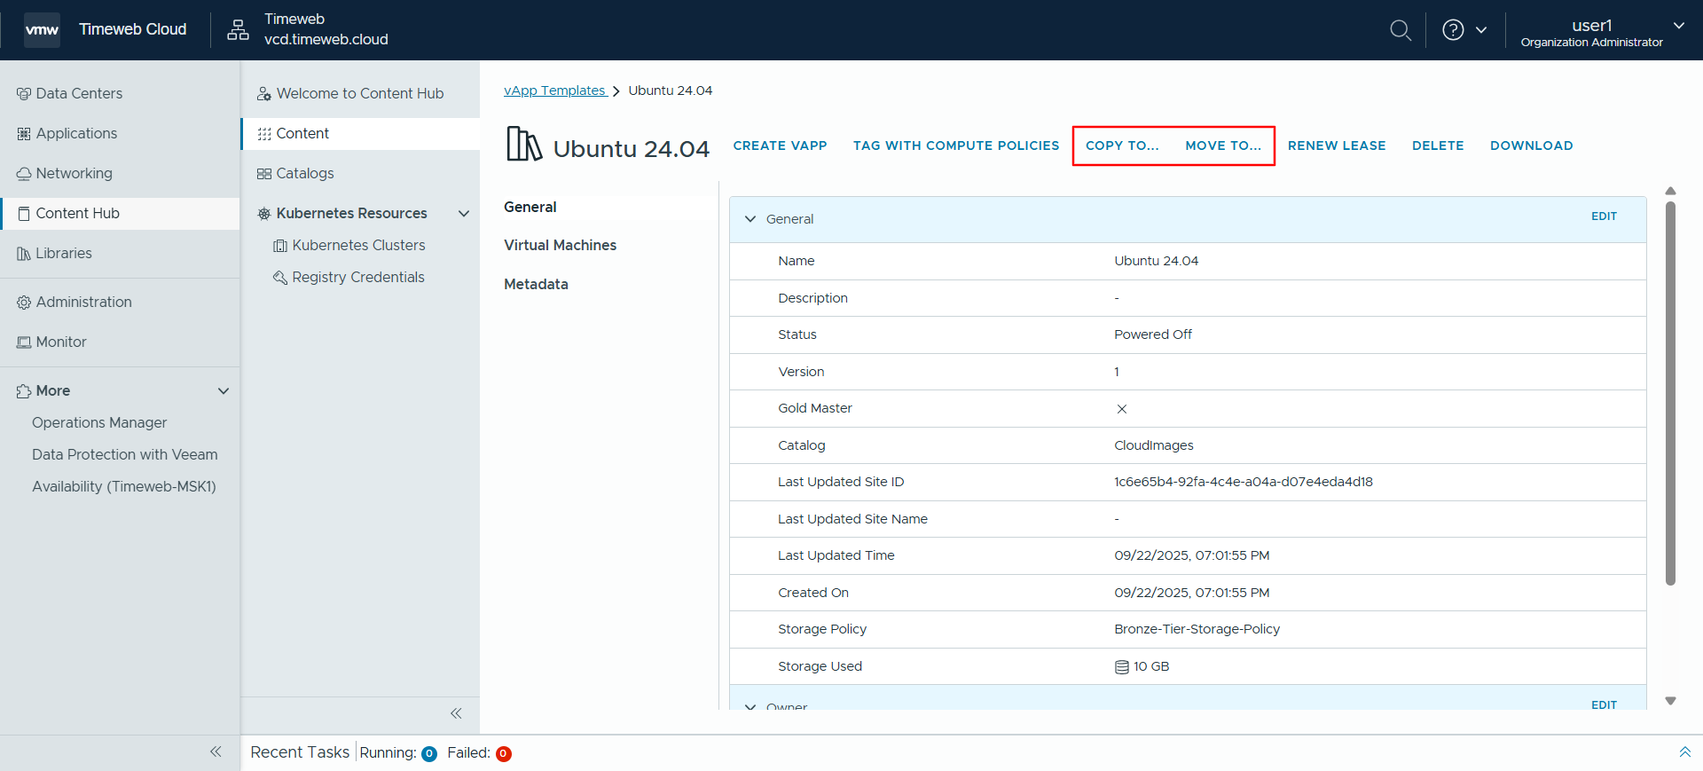Image resolution: width=1703 pixels, height=771 pixels.
Task: Click the Last Updated Time value
Action: click(x=1192, y=555)
